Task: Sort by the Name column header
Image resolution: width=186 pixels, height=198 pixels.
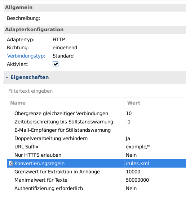Action: pyautogui.click(x=66, y=103)
